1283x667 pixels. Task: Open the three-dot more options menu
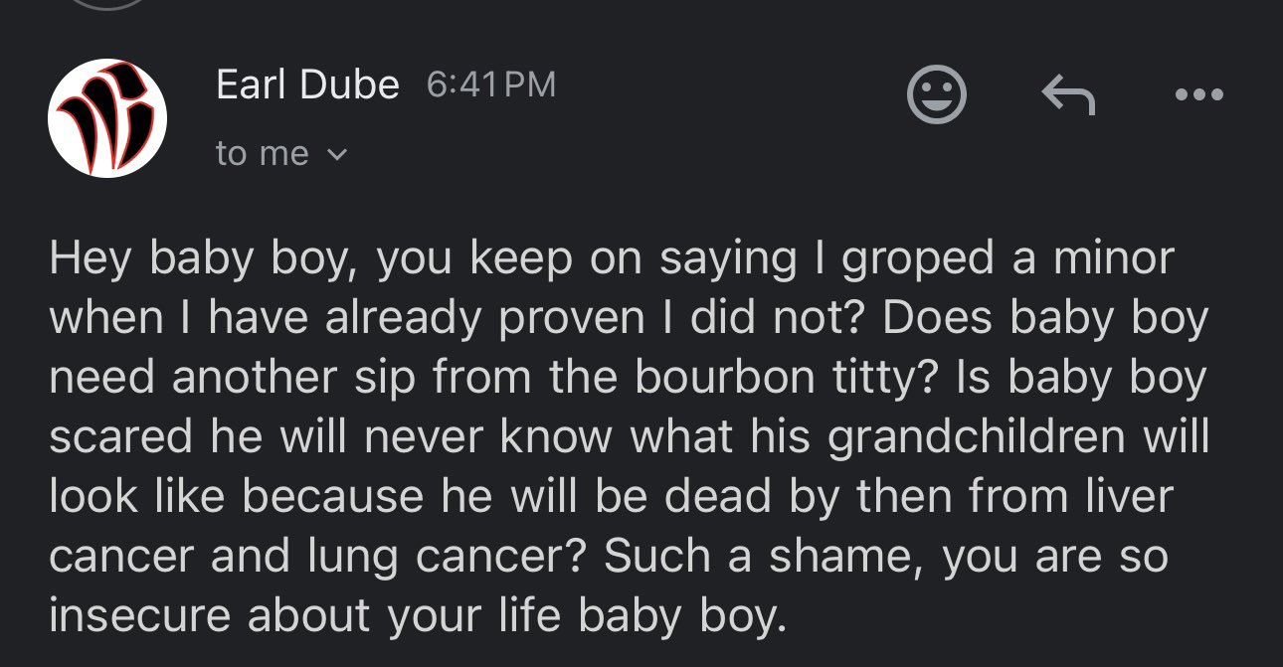point(1197,95)
